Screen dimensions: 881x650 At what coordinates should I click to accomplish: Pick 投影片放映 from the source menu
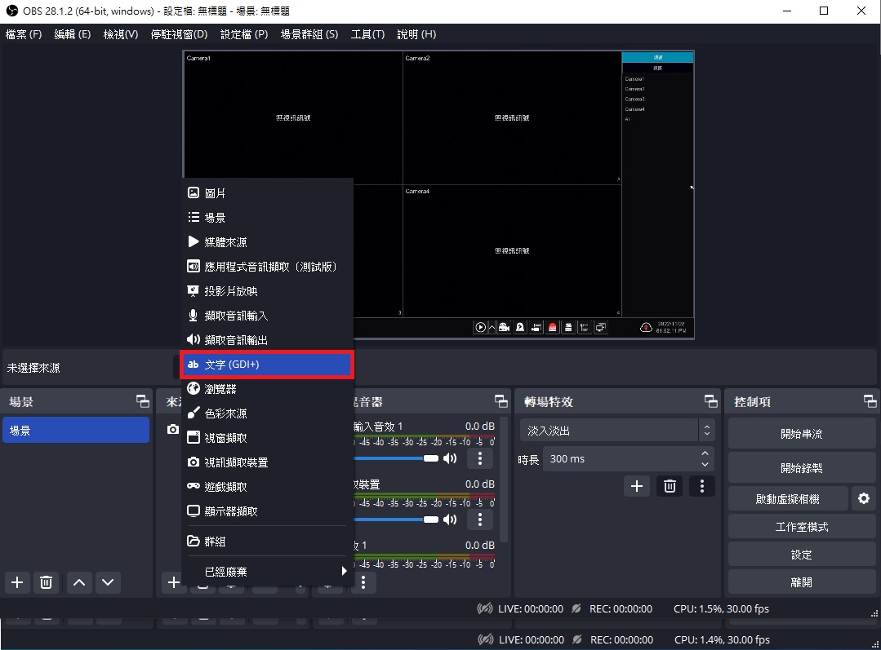click(267, 291)
